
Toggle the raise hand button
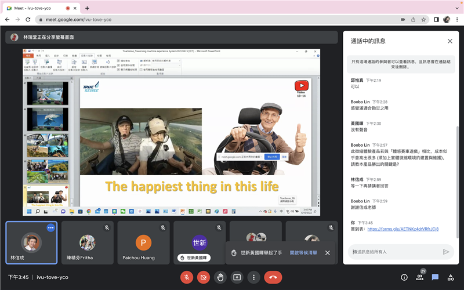pyautogui.click(x=220, y=277)
